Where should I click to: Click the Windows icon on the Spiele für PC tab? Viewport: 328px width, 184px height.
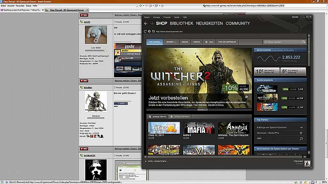tap(150, 117)
